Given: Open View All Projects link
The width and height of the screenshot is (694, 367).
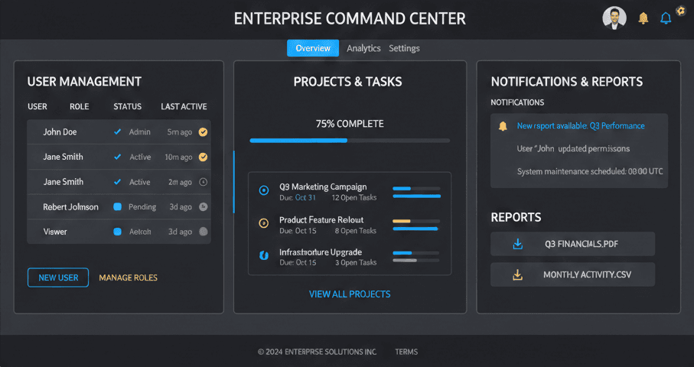Looking at the screenshot, I should 350,294.
